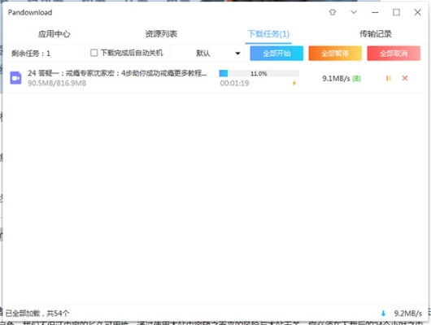The image size is (431, 325).
Task: Switch to the 资源列表 tab
Action: pos(161,34)
